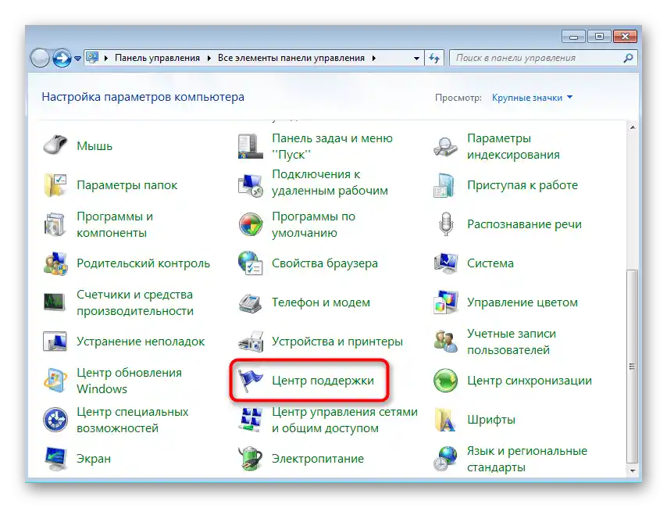The height and width of the screenshot is (508, 667).
Task: Open the recent pages dropdown next to Forward
Action: (x=77, y=59)
